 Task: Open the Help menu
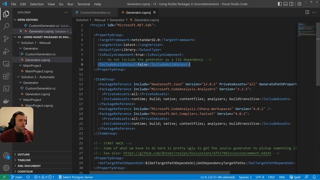click(97, 4)
